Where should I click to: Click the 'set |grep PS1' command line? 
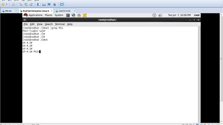coord(43,28)
